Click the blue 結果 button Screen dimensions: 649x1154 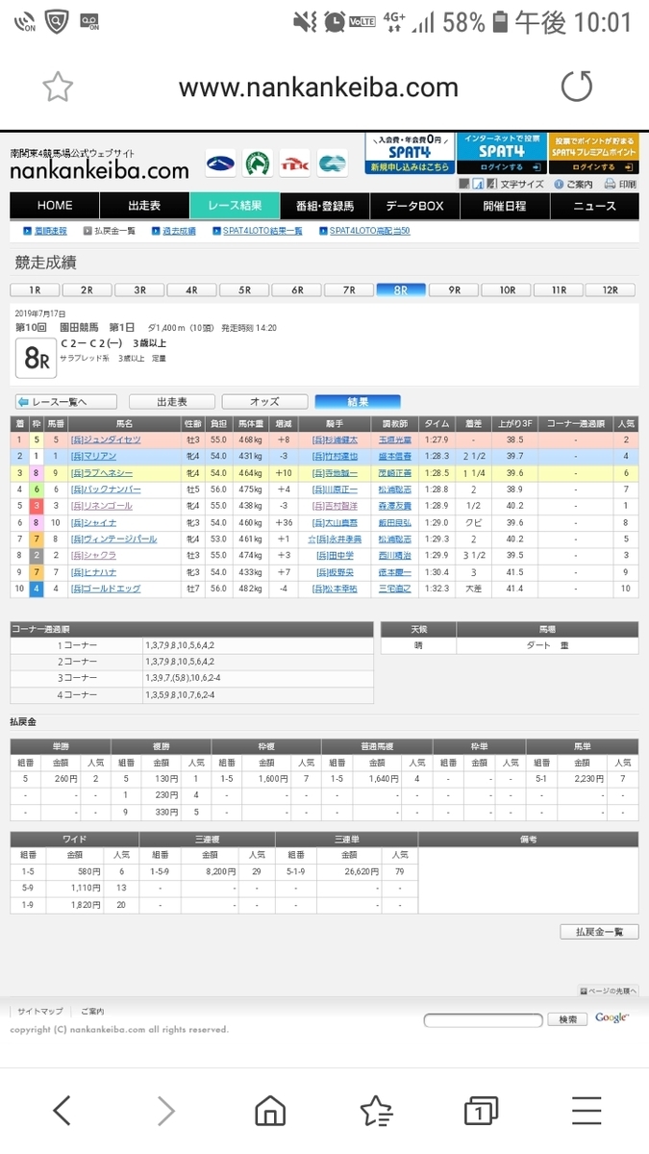tap(358, 402)
